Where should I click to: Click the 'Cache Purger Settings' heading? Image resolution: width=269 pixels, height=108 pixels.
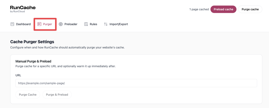[x=32, y=42]
